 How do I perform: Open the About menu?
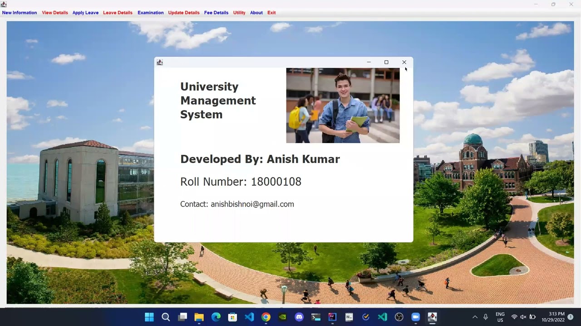point(256,13)
